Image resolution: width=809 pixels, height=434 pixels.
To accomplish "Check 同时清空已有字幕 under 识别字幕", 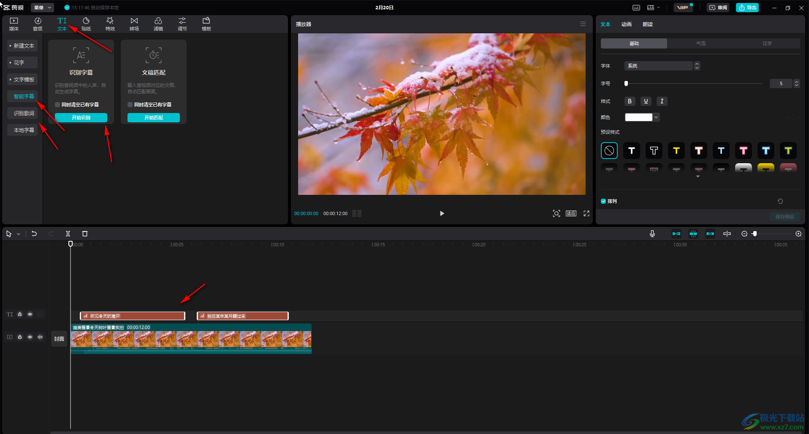I will click(x=57, y=105).
